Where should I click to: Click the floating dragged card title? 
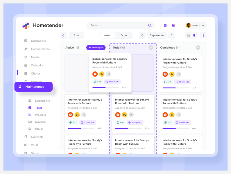pos(110,61)
